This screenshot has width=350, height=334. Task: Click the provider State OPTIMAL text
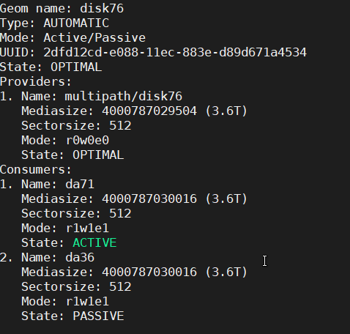(x=98, y=155)
